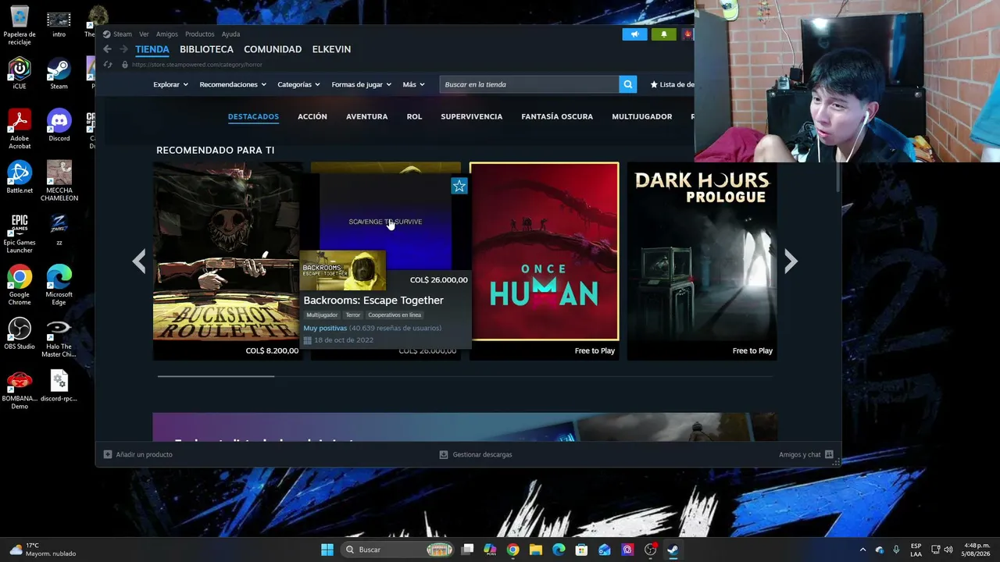1000x562 pixels.
Task: Select the ACCIÓN category tab
Action: click(312, 116)
